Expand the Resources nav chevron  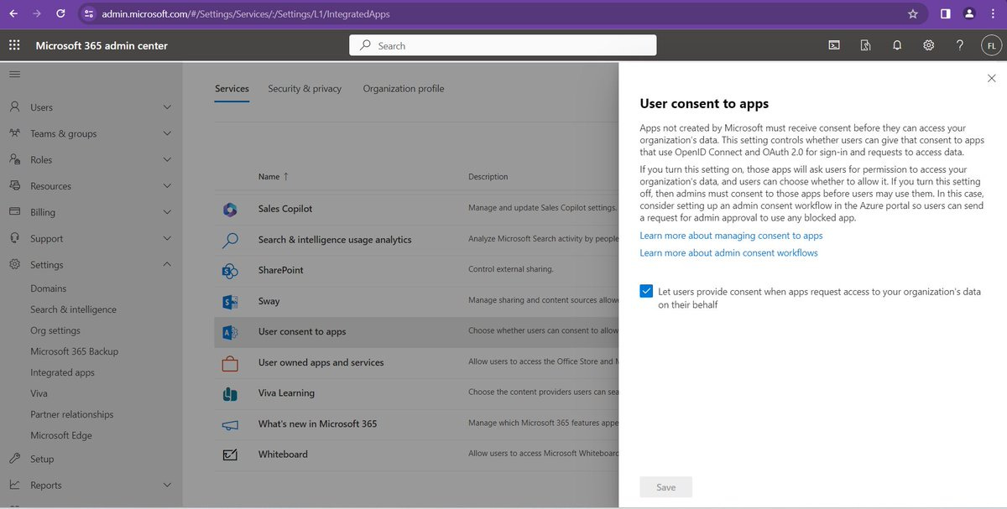167,186
